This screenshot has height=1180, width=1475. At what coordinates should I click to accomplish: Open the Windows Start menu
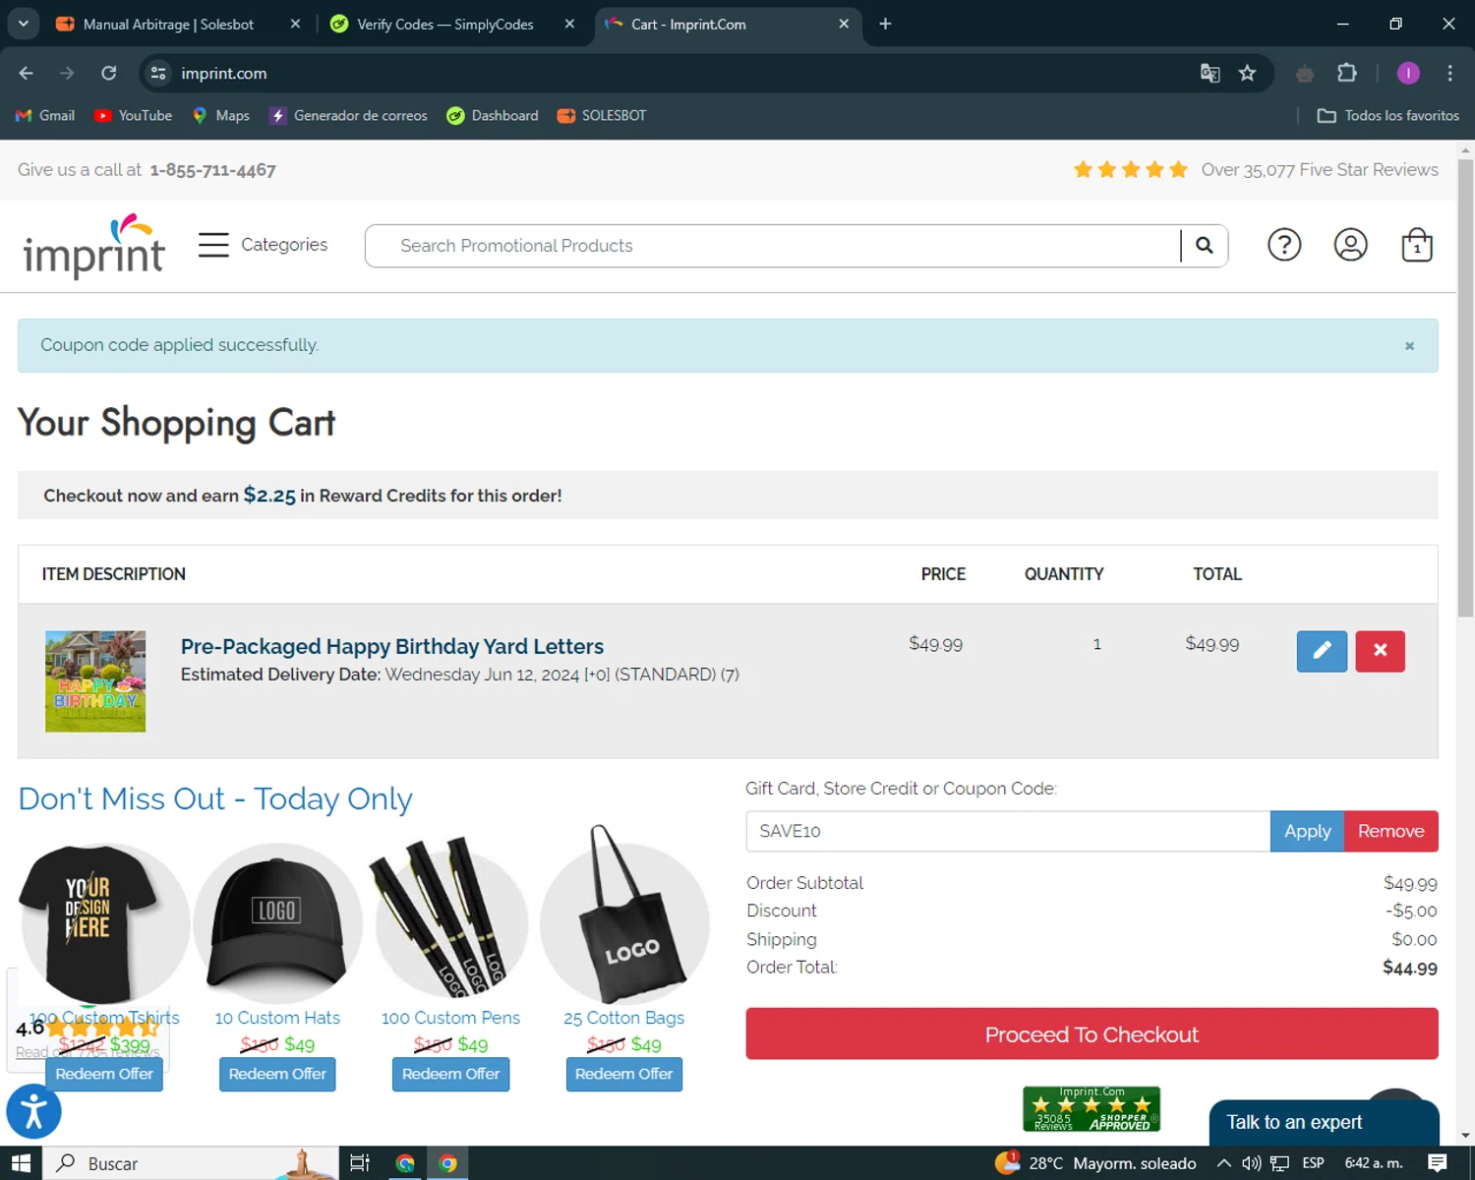[21, 1163]
